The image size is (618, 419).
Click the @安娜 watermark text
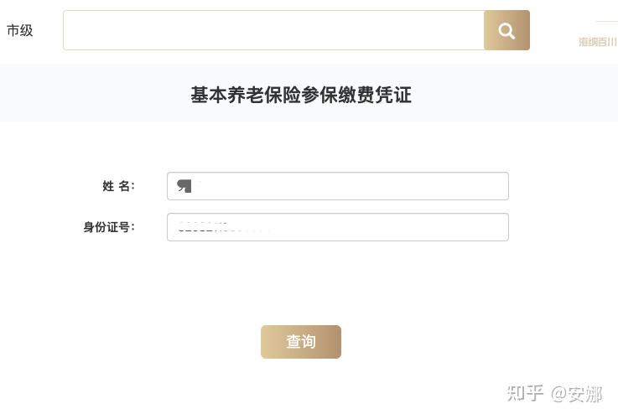tap(576, 393)
